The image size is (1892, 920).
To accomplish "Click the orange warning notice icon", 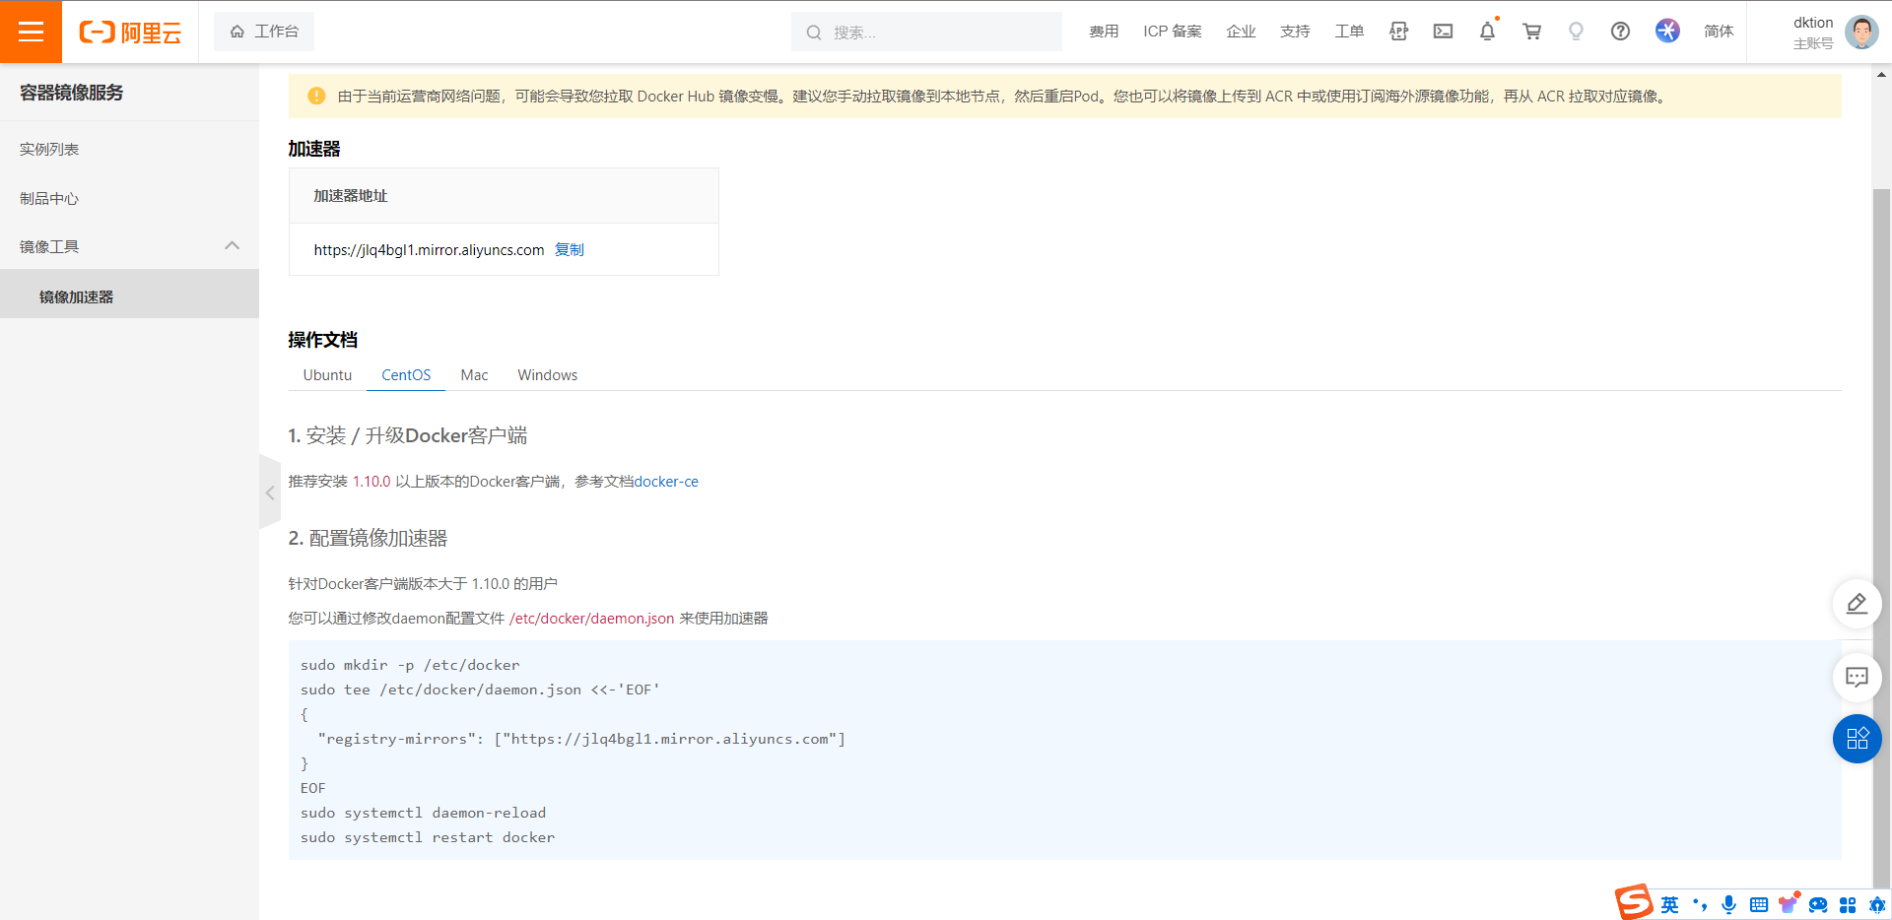I will point(316,96).
